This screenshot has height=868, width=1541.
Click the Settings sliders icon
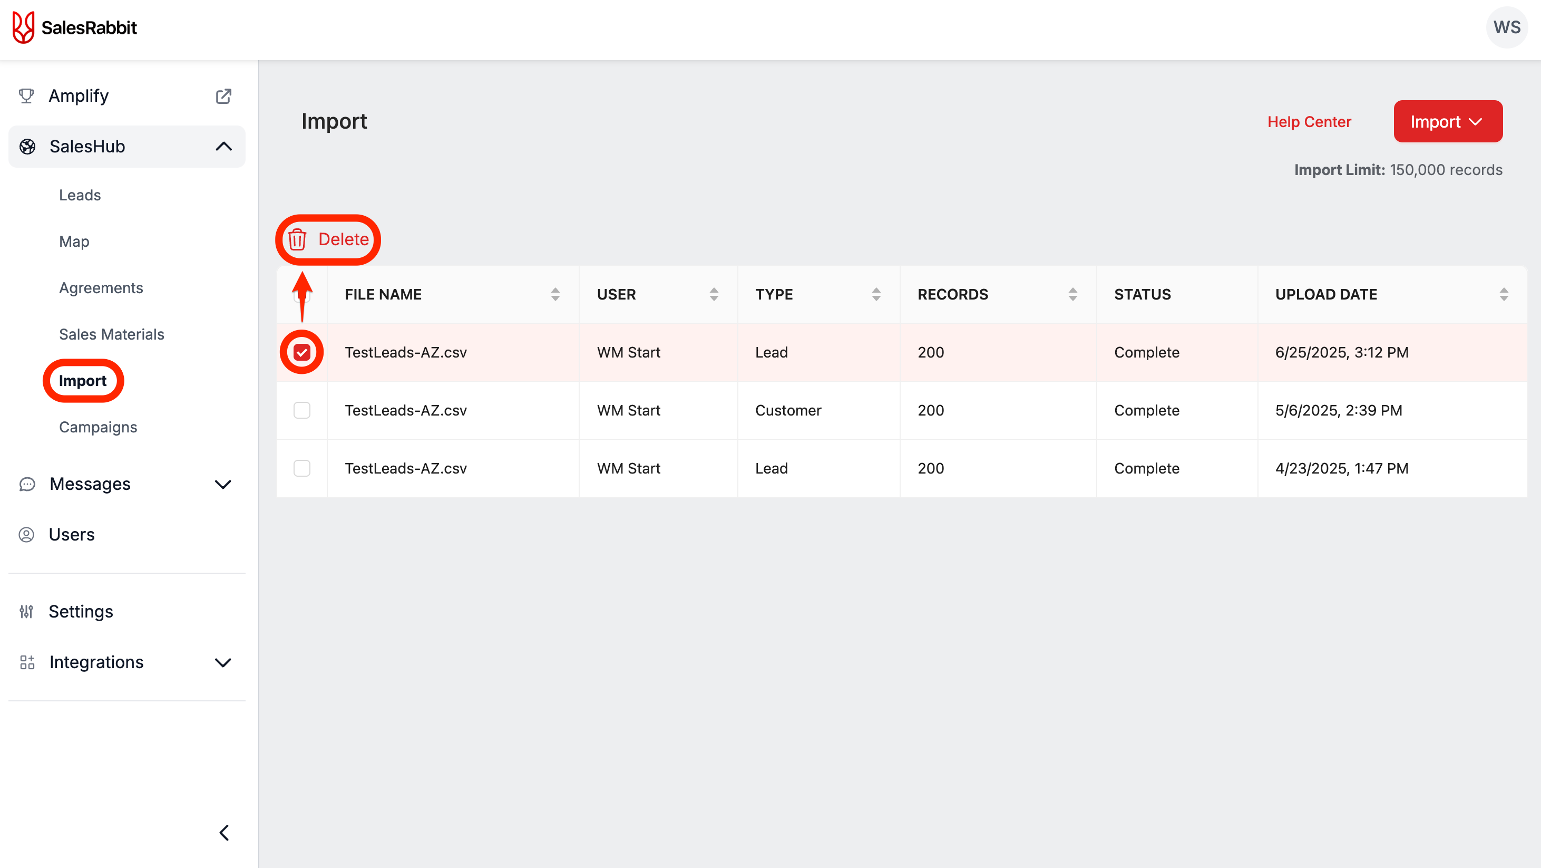[x=26, y=612]
